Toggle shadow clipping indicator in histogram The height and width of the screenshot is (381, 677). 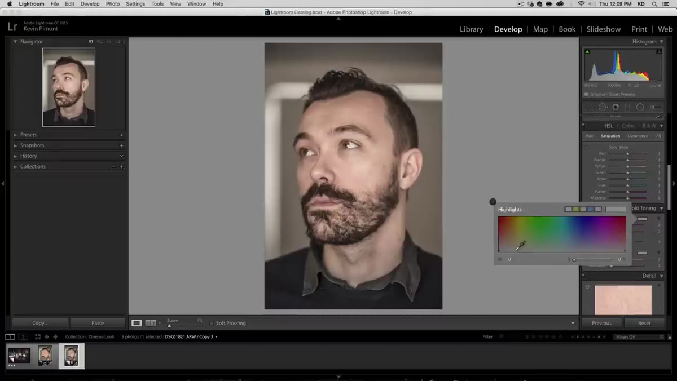pyautogui.click(x=587, y=52)
